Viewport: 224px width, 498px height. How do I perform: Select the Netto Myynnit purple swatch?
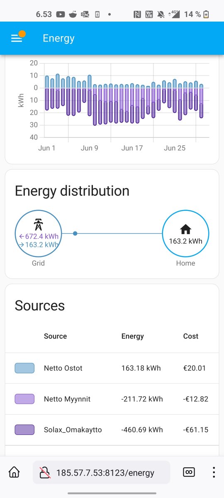24,399
